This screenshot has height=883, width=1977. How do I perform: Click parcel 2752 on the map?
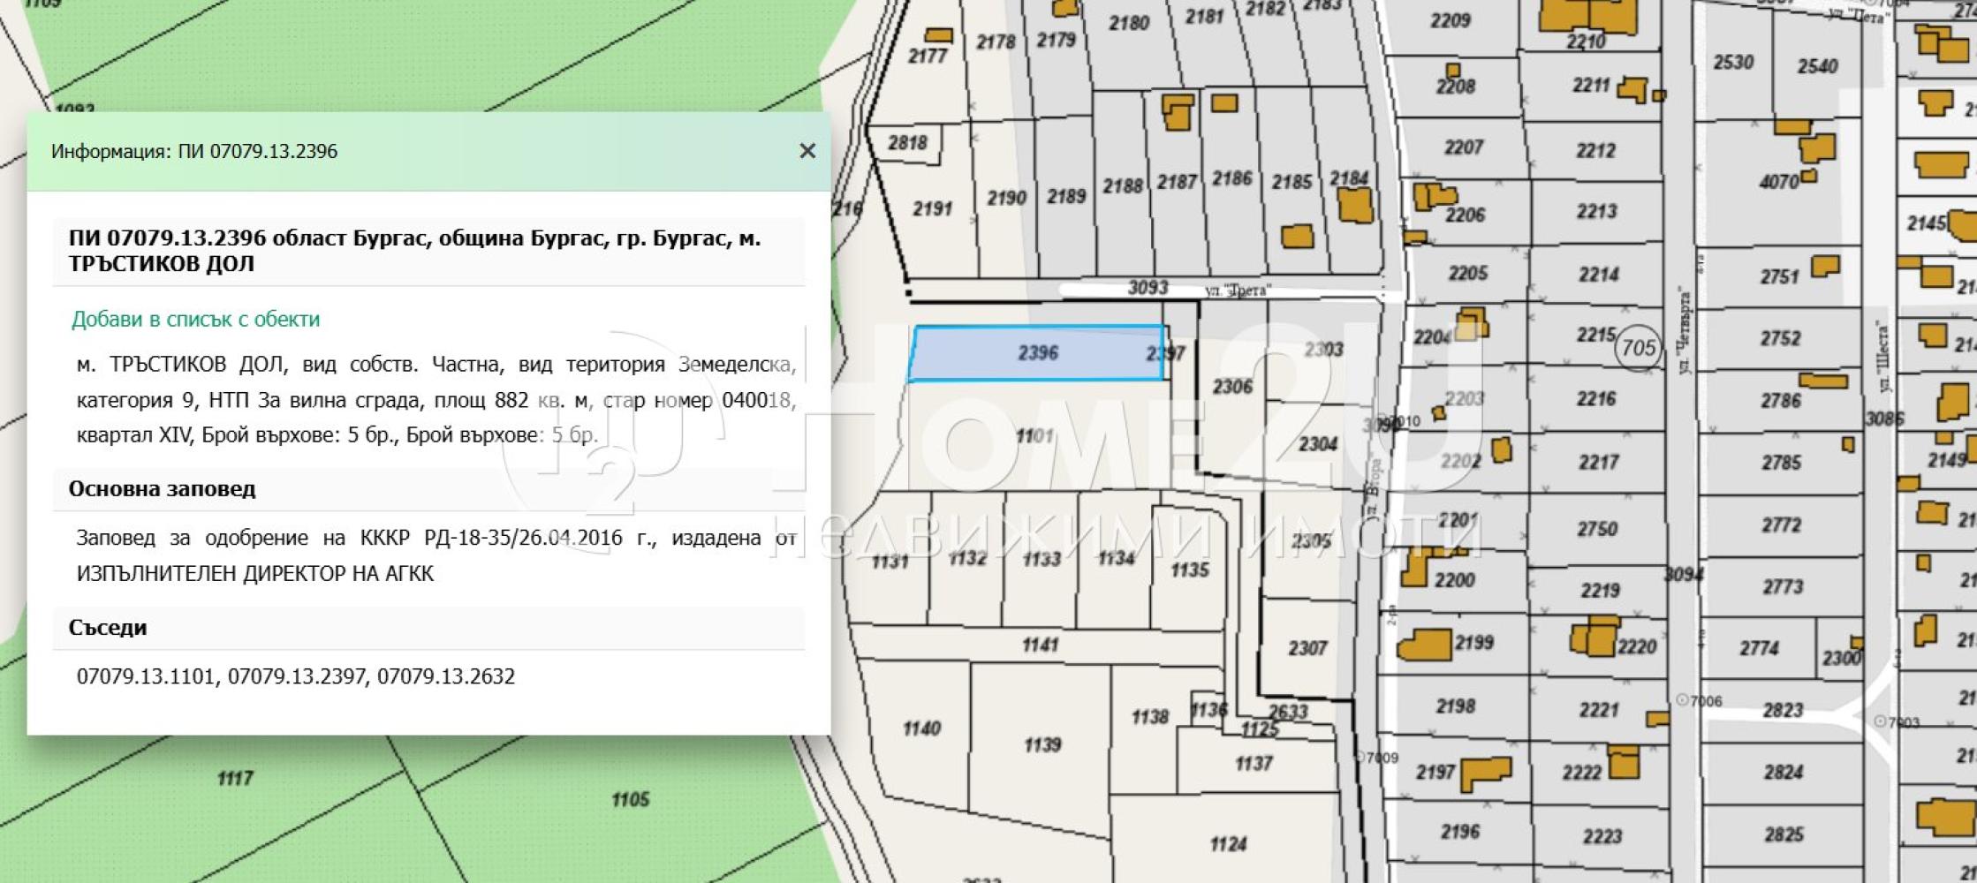point(1779,339)
